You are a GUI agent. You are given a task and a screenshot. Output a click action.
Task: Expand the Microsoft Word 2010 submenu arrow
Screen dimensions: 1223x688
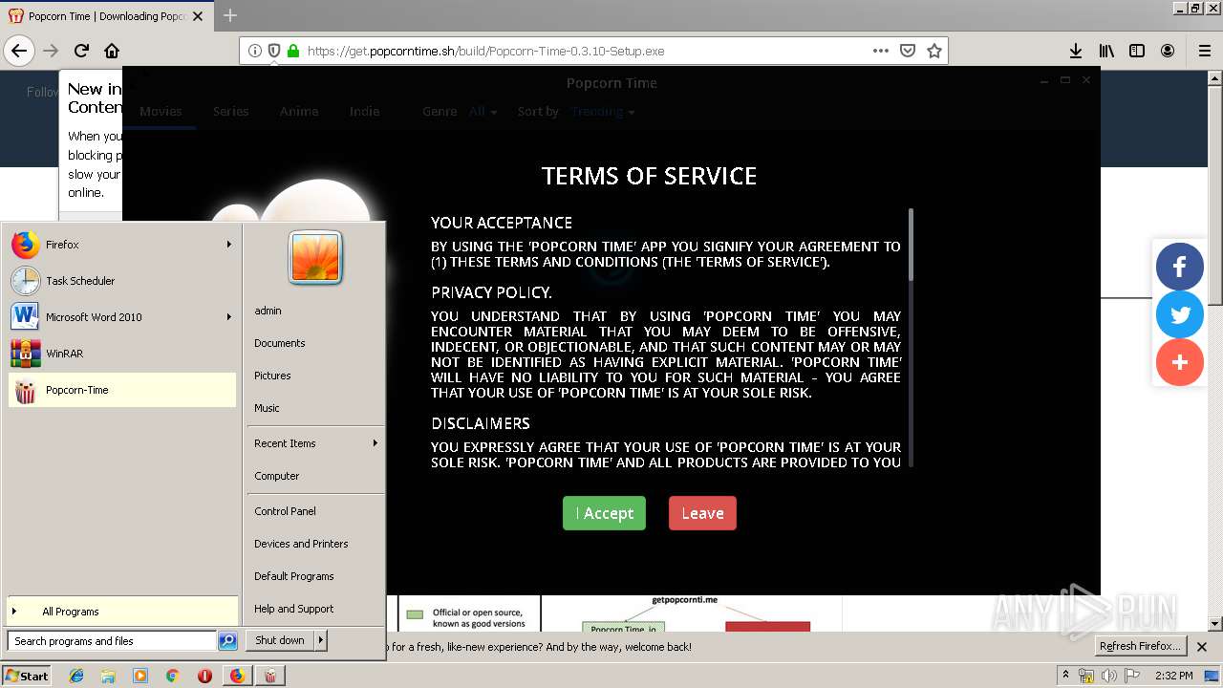(x=228, y=317)
